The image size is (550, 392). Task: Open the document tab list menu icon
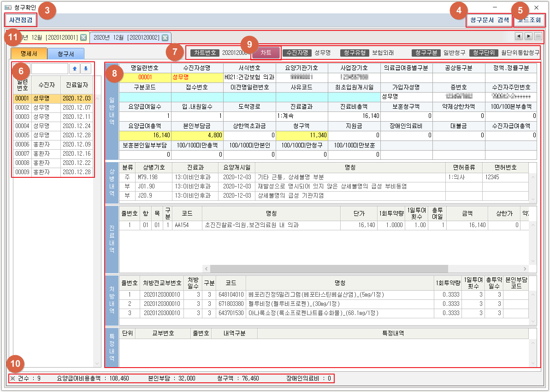538,36
